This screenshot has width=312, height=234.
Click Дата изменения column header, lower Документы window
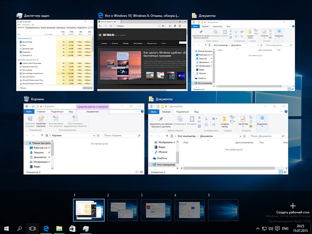coord(244,142)
